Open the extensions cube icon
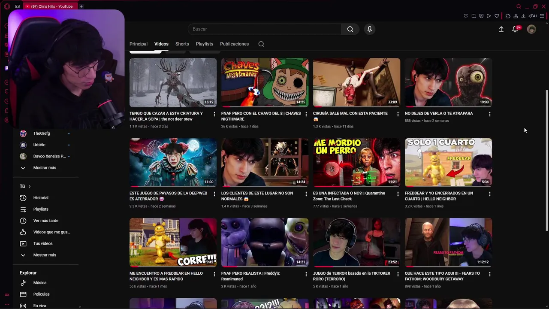Screen dimensions: 549x309 point(508,16)
